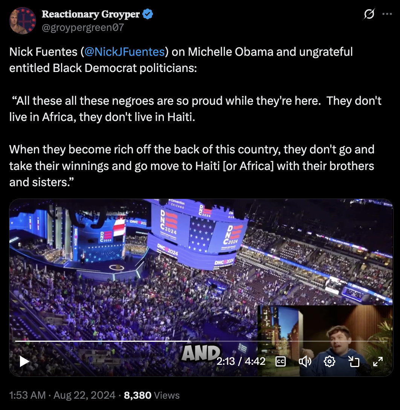Click the 2:13 / 4:42 time display

[x=241, y=362]
